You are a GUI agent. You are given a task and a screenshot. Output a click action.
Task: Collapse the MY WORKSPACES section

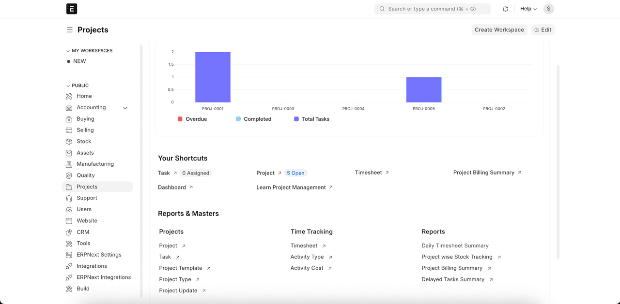pos(68,51)
